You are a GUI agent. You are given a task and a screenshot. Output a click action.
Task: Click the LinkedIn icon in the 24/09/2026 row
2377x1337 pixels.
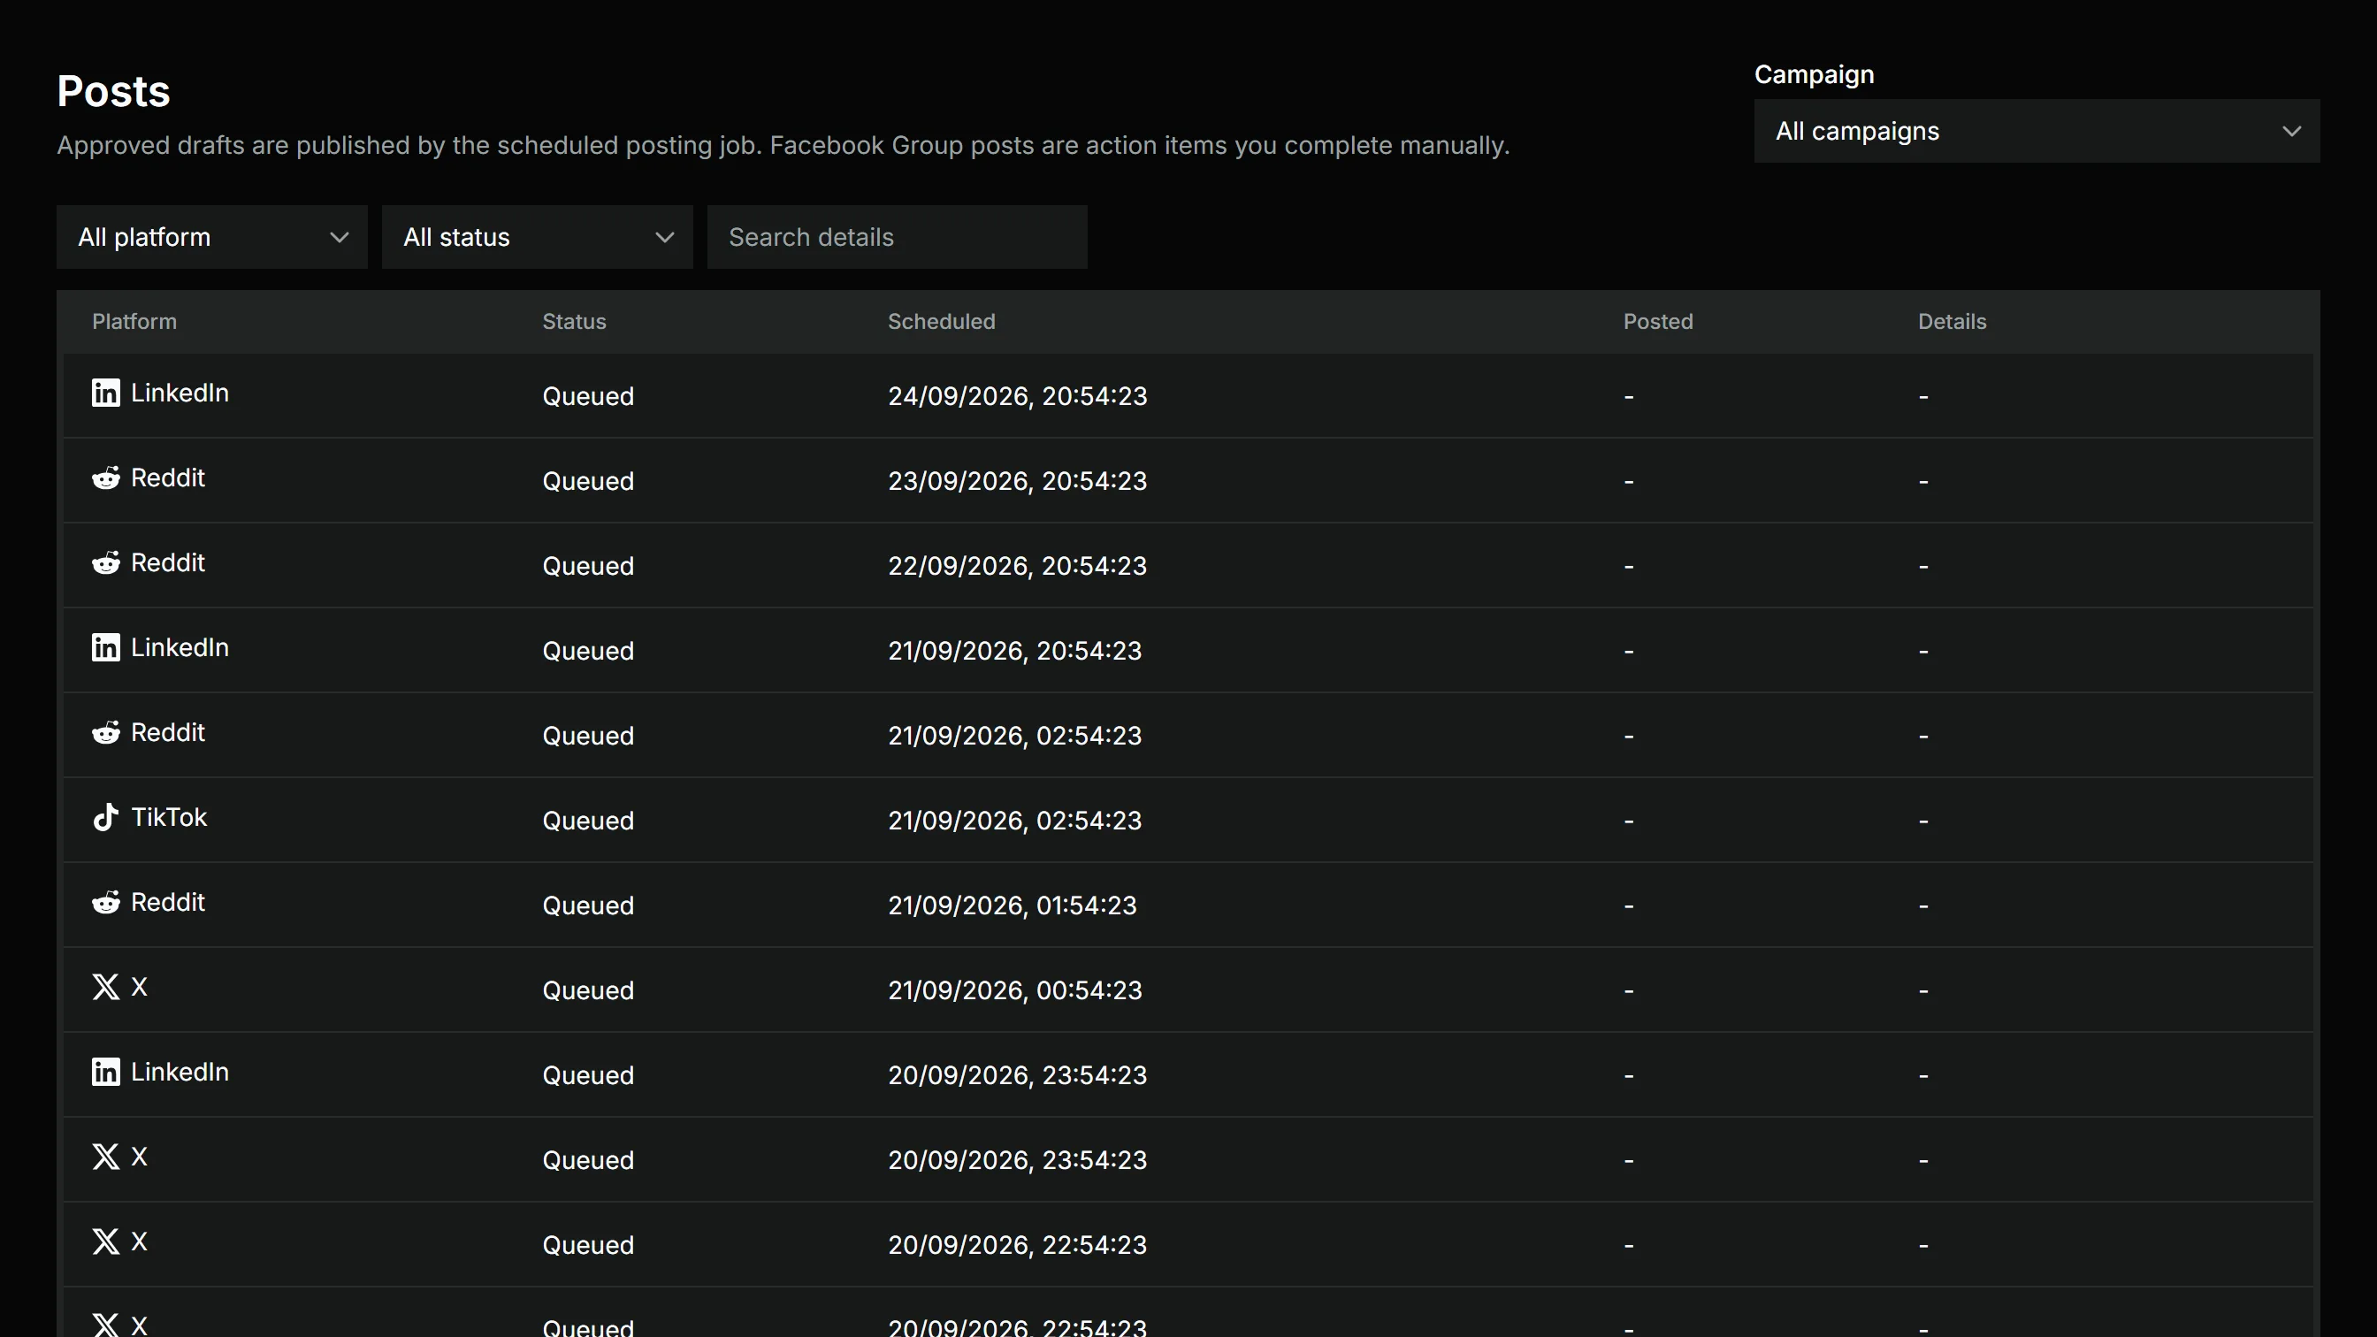tap(106, 393)
